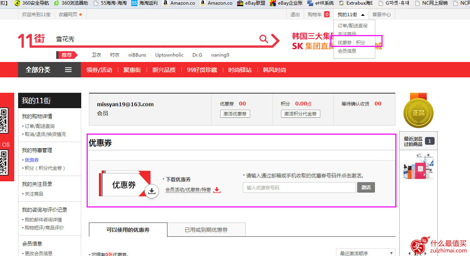Click the 推荐 red tag label

point(67,55)
